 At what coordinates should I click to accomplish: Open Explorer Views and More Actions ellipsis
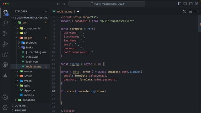[x=45, y=11]
